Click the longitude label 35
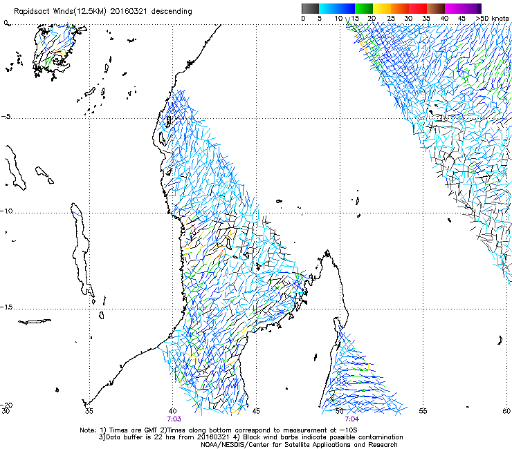 (89, 411)
